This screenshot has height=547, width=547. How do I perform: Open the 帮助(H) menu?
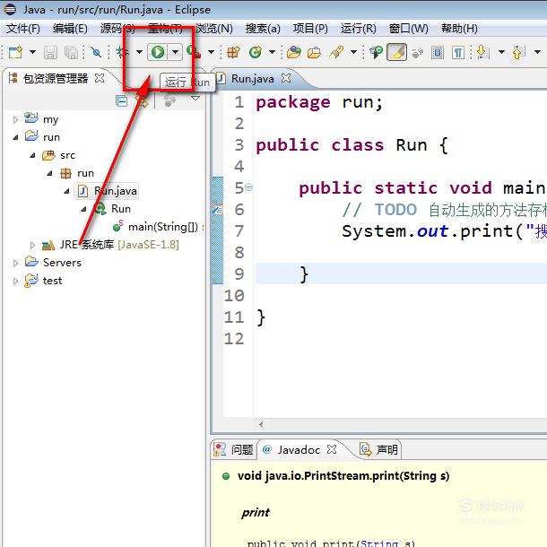click(x=459, y=29)
